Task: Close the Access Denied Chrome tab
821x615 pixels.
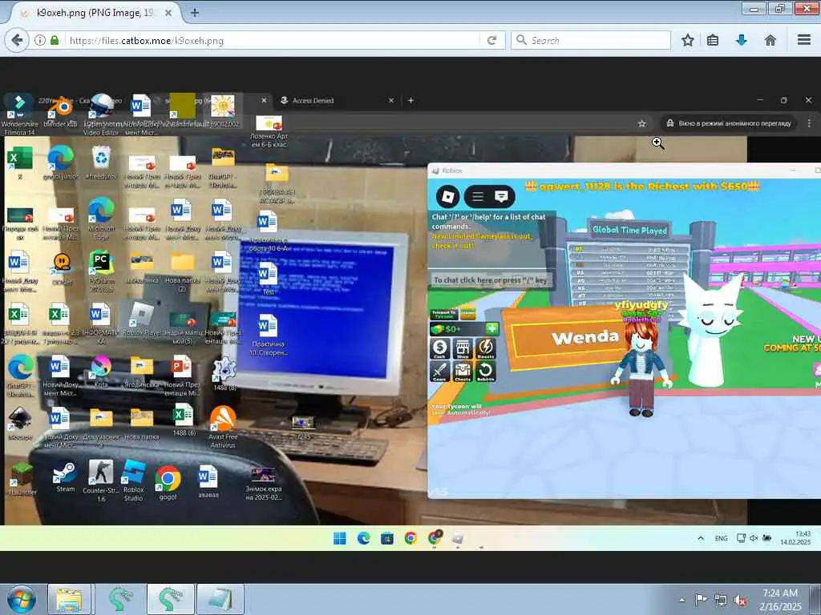Action: pos(391,100)
